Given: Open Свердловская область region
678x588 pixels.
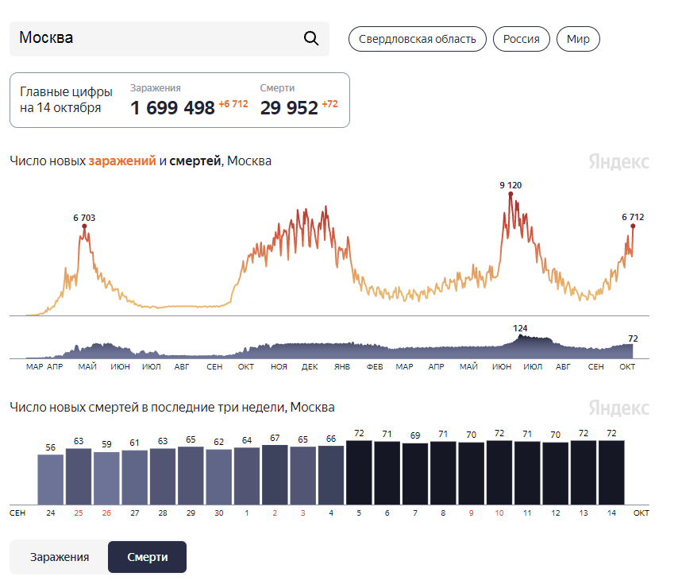Looking at the screenshot, I should click(x=418, y=39).
